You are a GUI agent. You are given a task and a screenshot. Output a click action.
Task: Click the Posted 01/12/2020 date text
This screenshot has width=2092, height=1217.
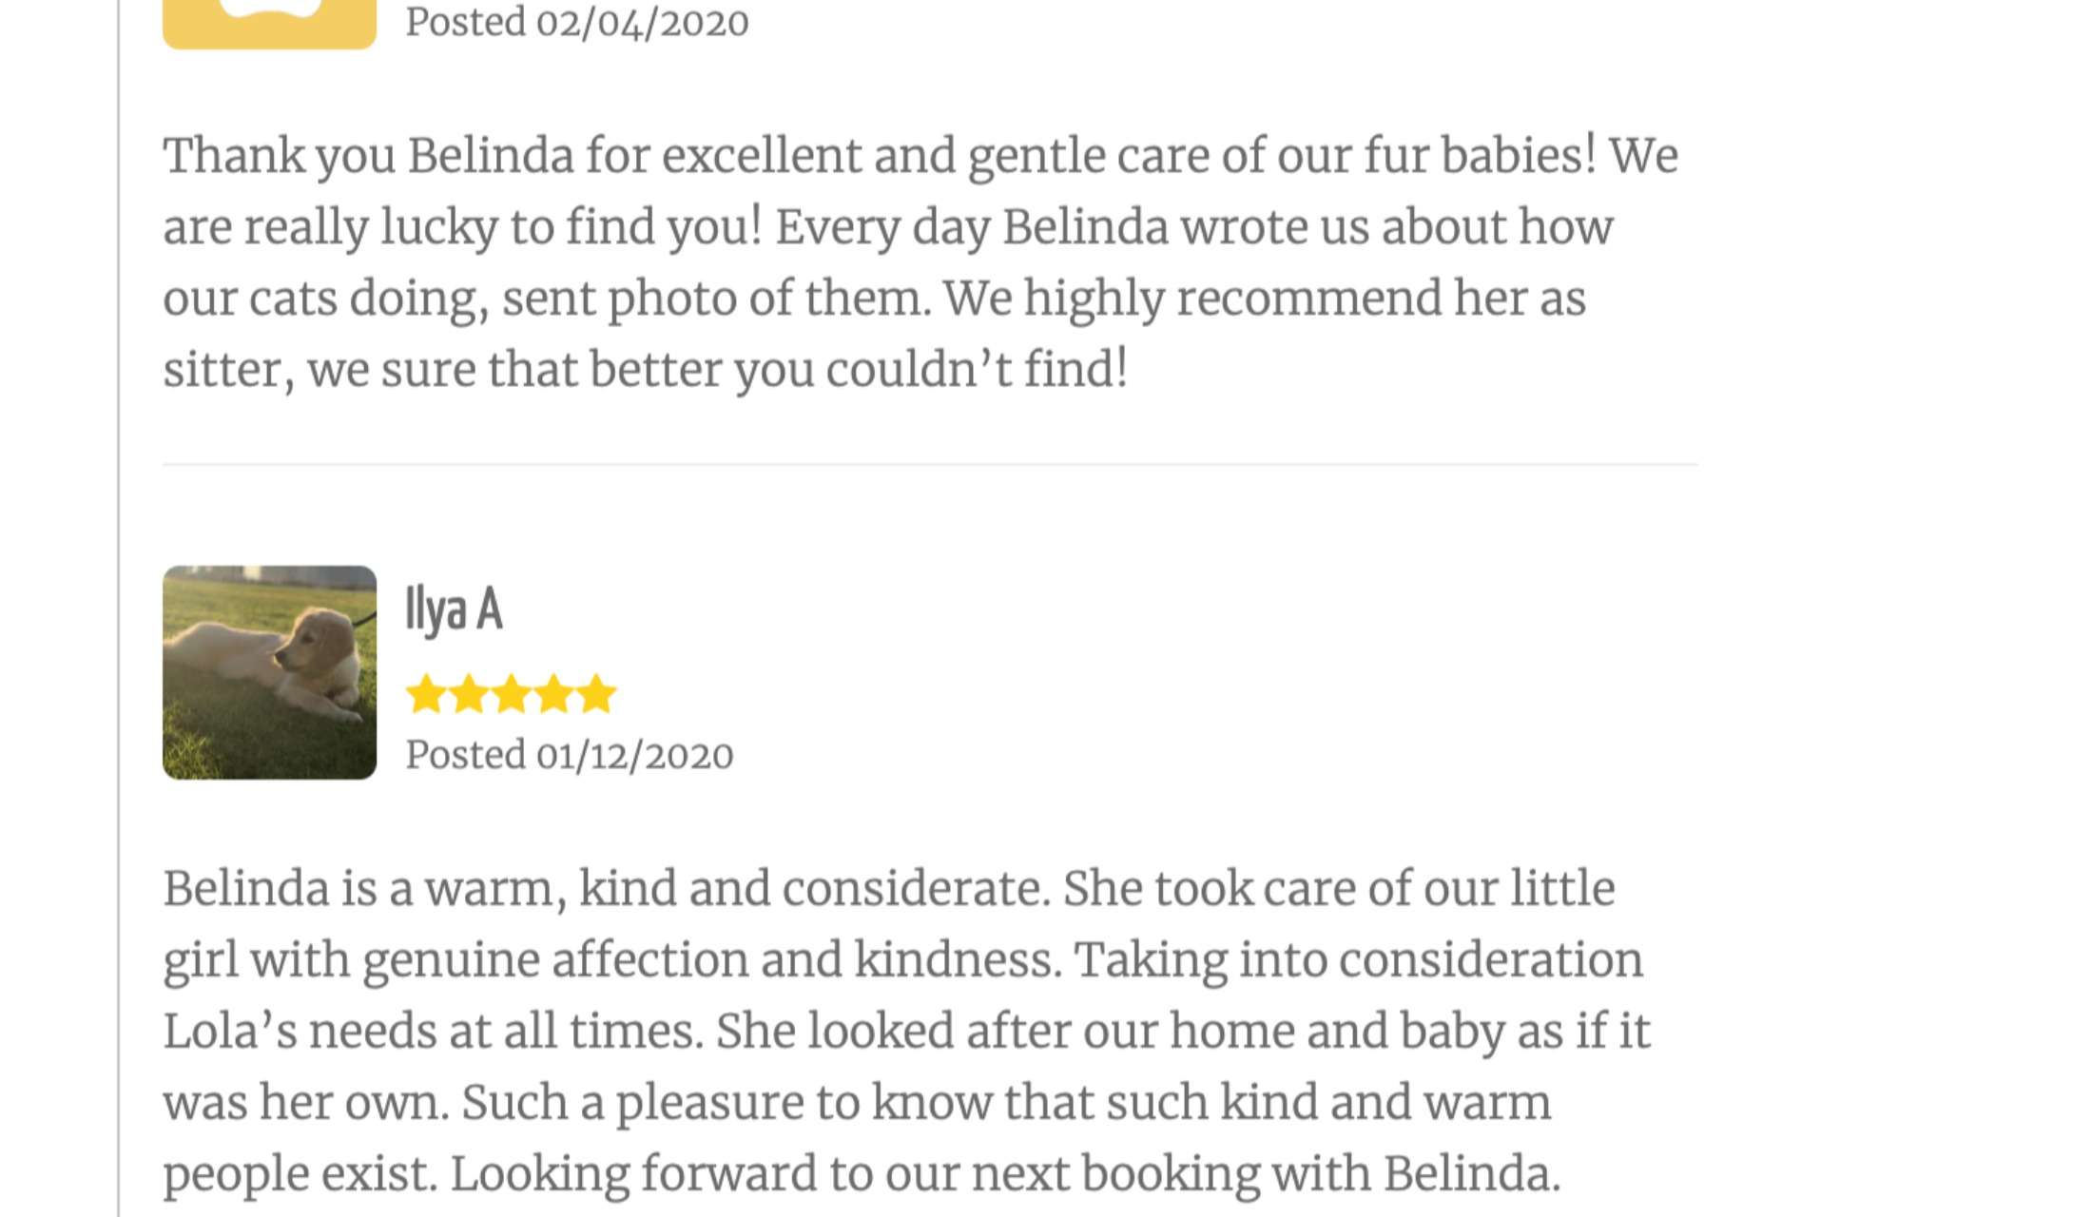click(x=570, y=756)
